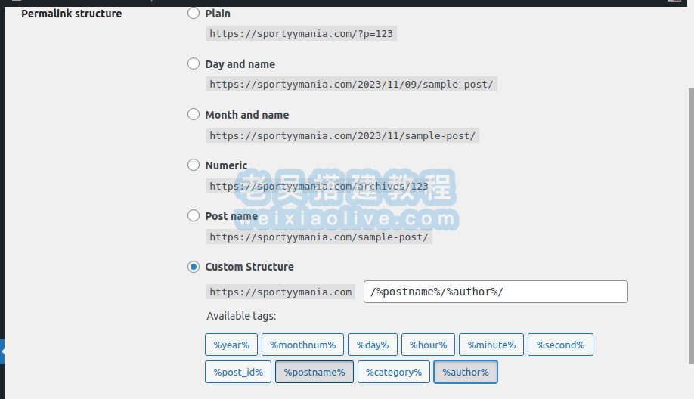Click the Plain example URL ?p=123
Screen dimensions: 694x399
click(301, 33)
